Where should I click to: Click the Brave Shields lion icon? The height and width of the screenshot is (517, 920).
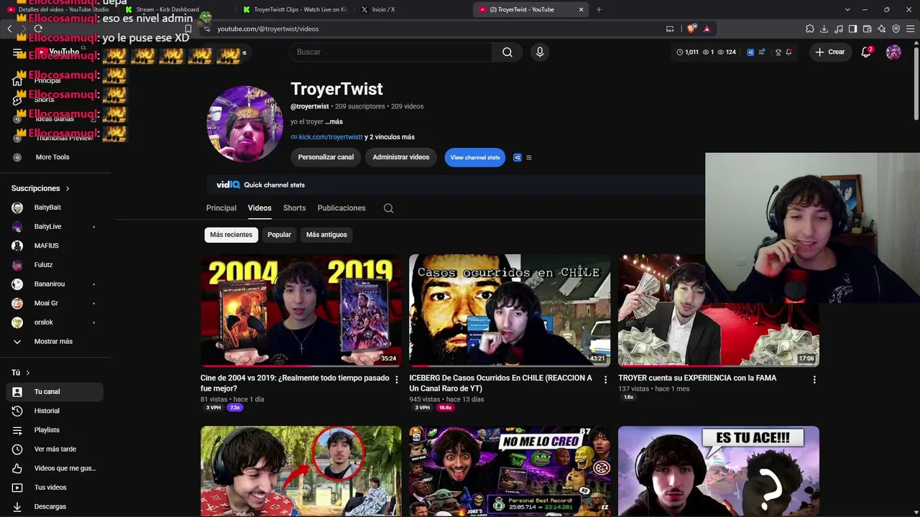(x=691, y=29)
